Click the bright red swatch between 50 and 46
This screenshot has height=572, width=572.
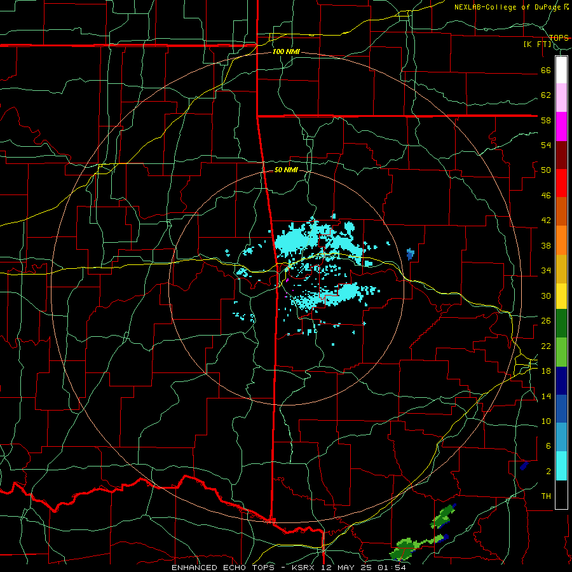[561, 183]
